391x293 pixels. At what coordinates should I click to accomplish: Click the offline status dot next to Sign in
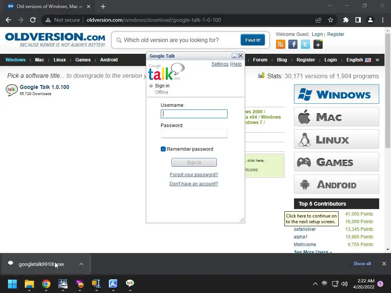(x=151, y=86)
